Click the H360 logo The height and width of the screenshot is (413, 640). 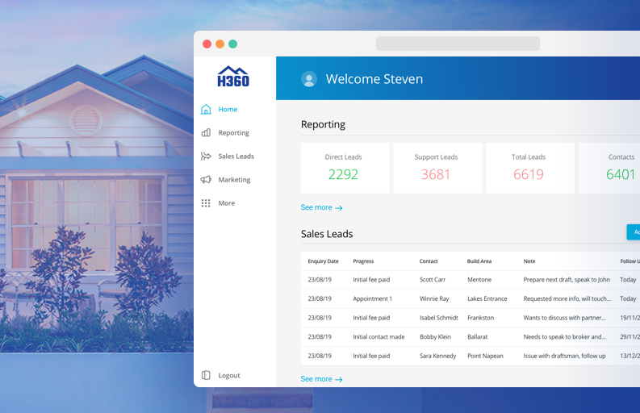point(233,77)
